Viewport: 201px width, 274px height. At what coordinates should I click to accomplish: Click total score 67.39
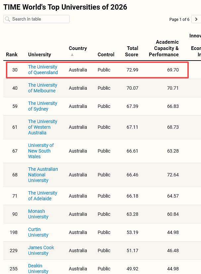132,106
